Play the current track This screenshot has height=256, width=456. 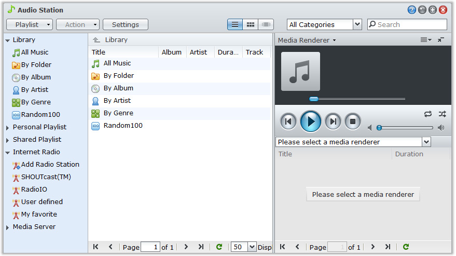[x=311, y=122]
